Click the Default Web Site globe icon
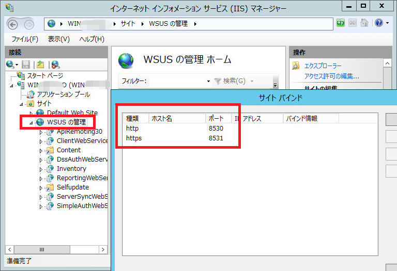This screenshot has width=397, height=271. point(40,113)
